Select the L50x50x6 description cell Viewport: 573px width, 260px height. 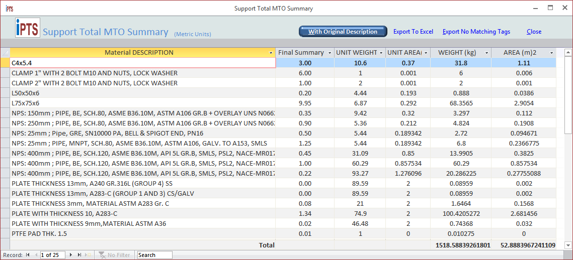(143, 93)
